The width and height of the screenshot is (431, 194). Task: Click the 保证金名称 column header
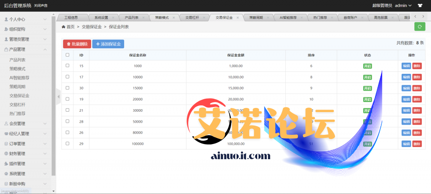(x=138, y=55)
